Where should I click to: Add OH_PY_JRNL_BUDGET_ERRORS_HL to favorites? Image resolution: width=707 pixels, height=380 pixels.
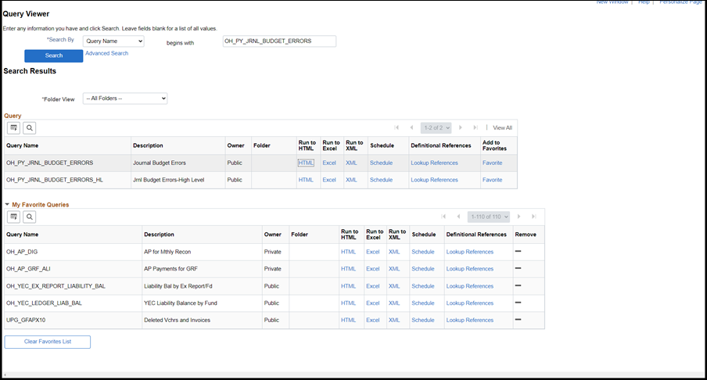click(x=493, y=180)
